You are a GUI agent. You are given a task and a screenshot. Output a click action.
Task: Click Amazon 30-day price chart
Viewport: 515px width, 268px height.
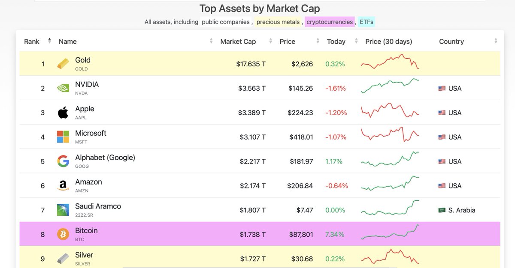(x=390, y=183)
